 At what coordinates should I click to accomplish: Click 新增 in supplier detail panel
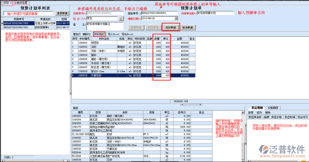[x=250, y=112]
